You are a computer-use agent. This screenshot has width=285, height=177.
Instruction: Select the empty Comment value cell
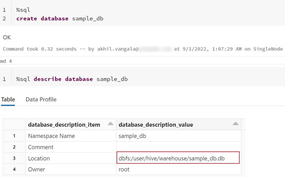click(178, 147)
